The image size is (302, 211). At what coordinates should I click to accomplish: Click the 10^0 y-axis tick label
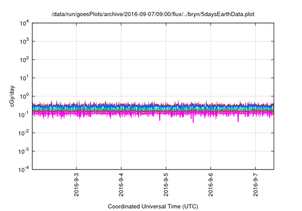(x=24, y=96)
